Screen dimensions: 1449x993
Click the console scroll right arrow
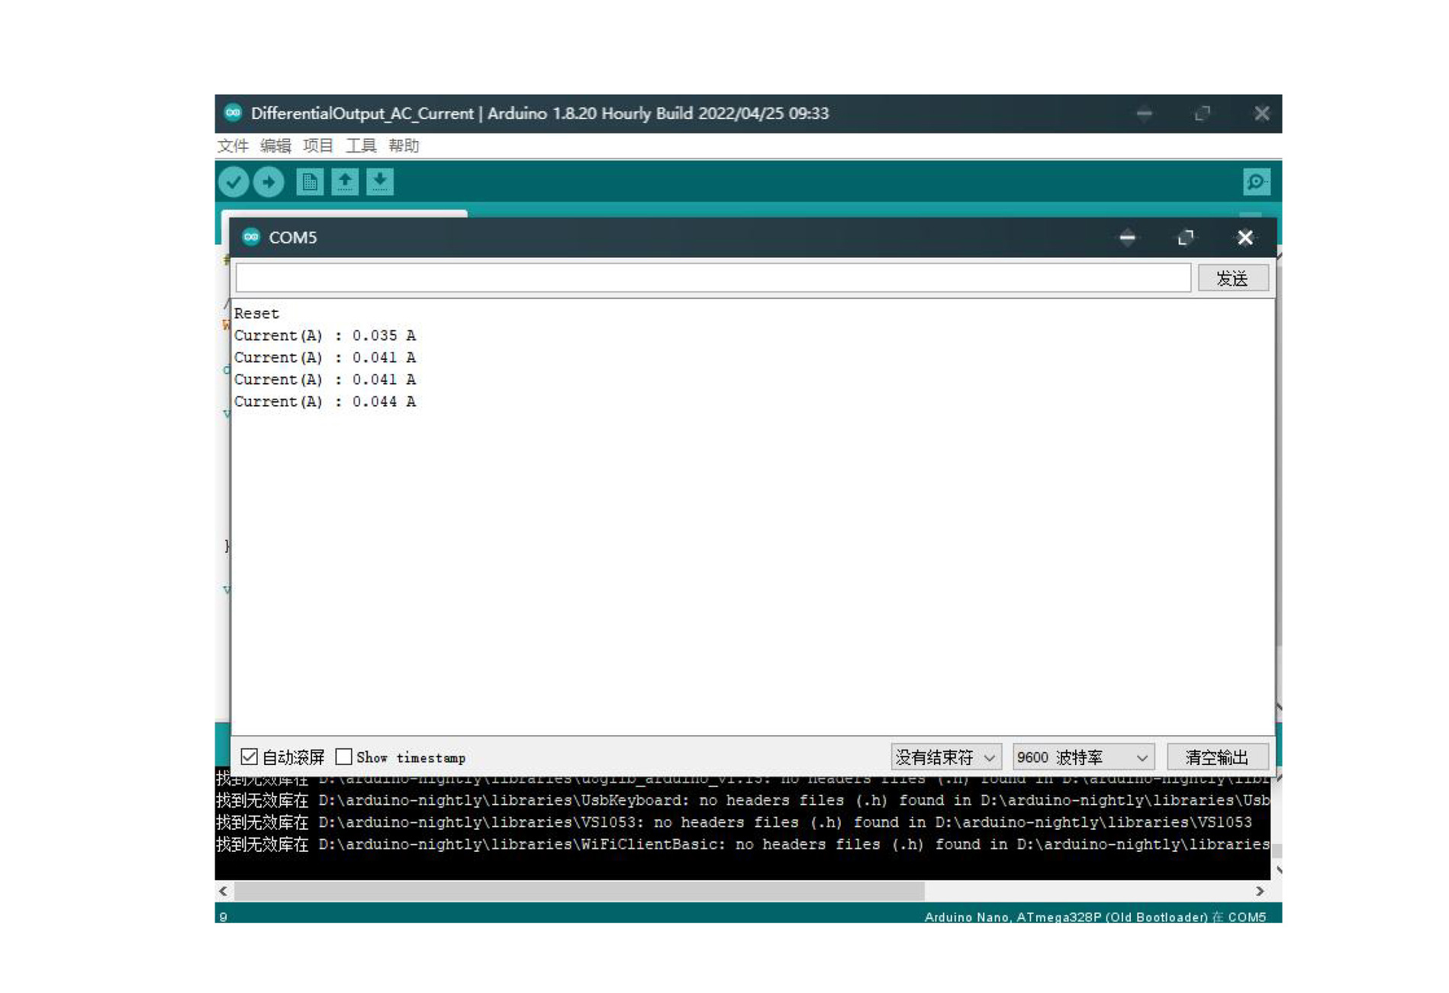(1260, 890)
